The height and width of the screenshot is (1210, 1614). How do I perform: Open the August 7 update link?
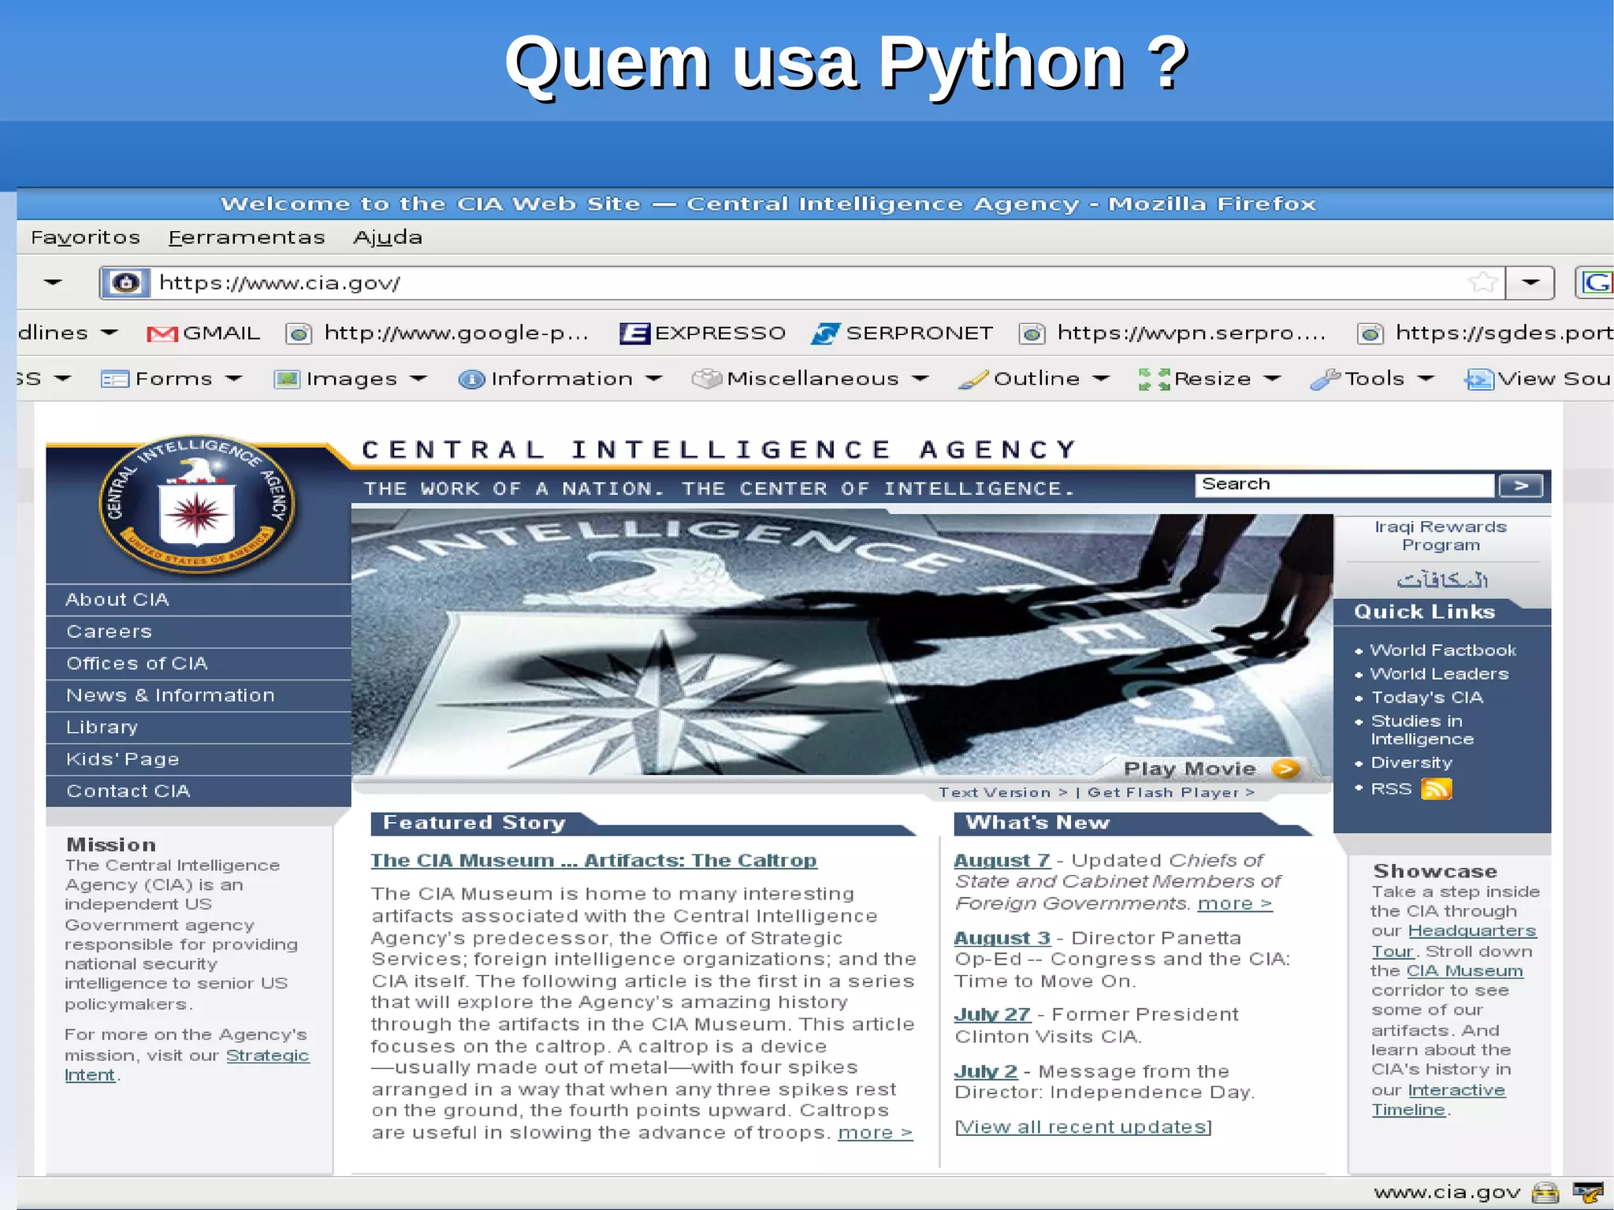pyautogui.click(x=1002, y=861)
